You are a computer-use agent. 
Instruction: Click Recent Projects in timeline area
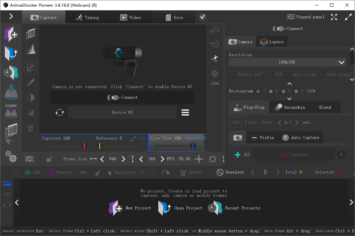pos(234,208)
